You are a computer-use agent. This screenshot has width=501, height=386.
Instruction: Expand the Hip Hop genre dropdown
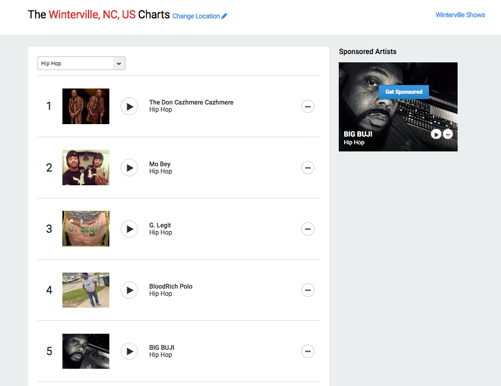tap(81, 63)
